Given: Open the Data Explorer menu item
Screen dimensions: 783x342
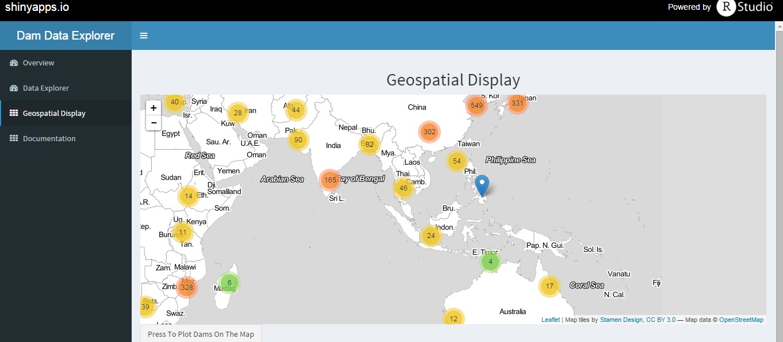Looking at the screenshot, I should 66,88.
